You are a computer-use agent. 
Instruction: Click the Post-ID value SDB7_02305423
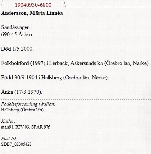pyautogui.click(x=16, y=144)
